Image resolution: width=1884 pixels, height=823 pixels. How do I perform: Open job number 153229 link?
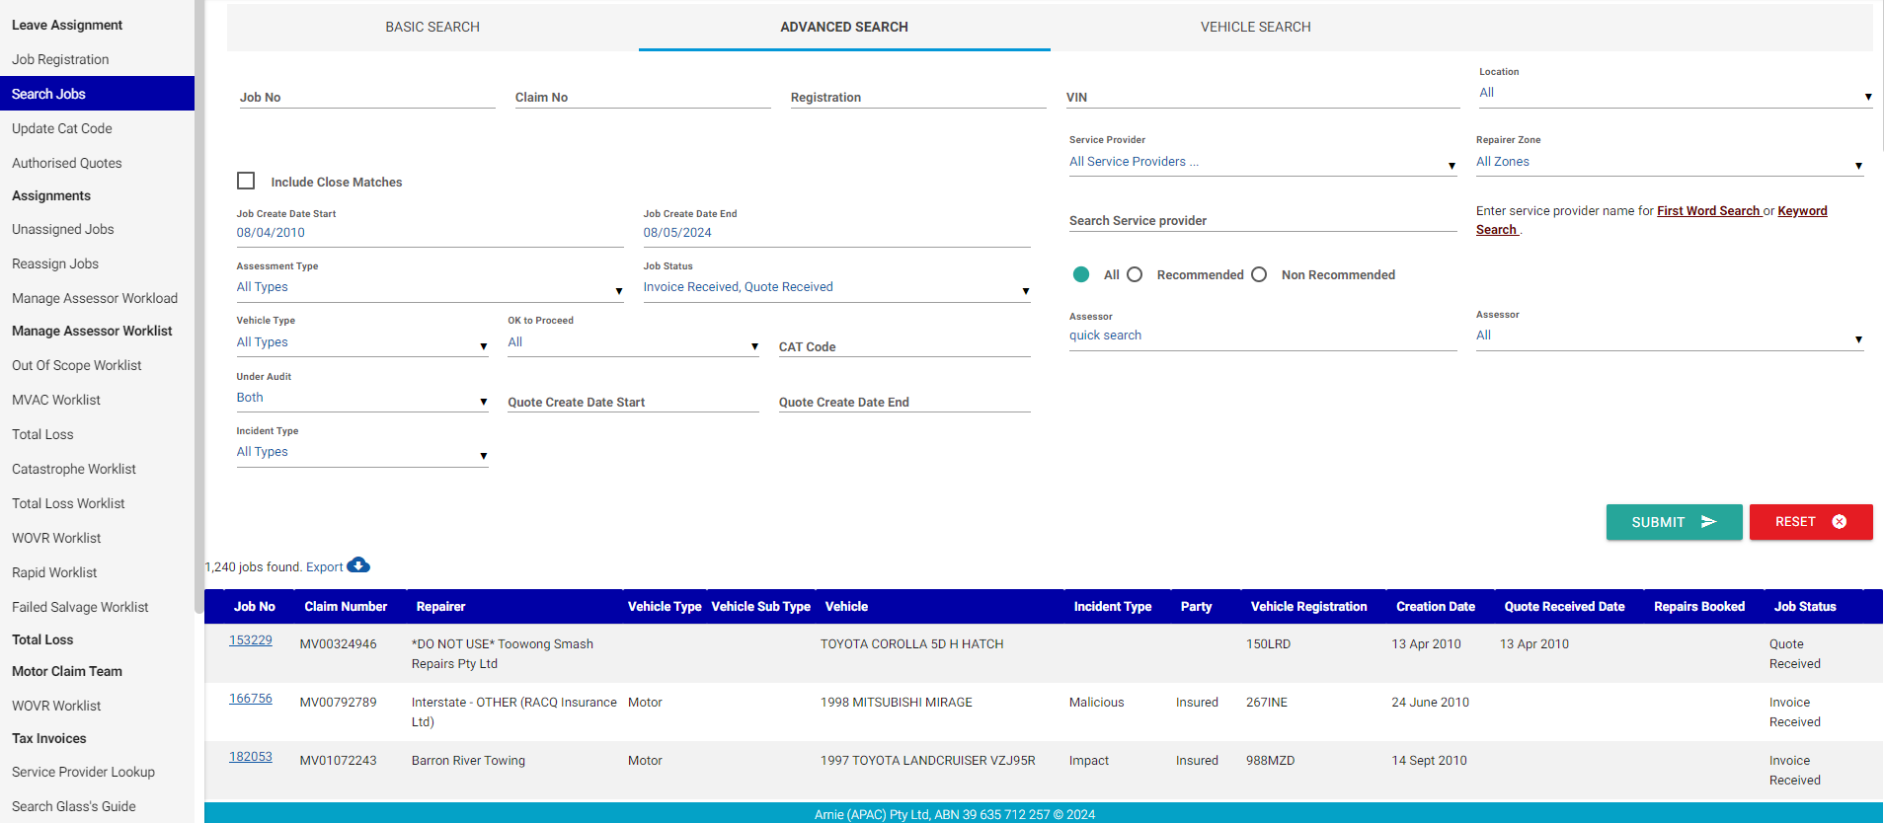[251, 640]
